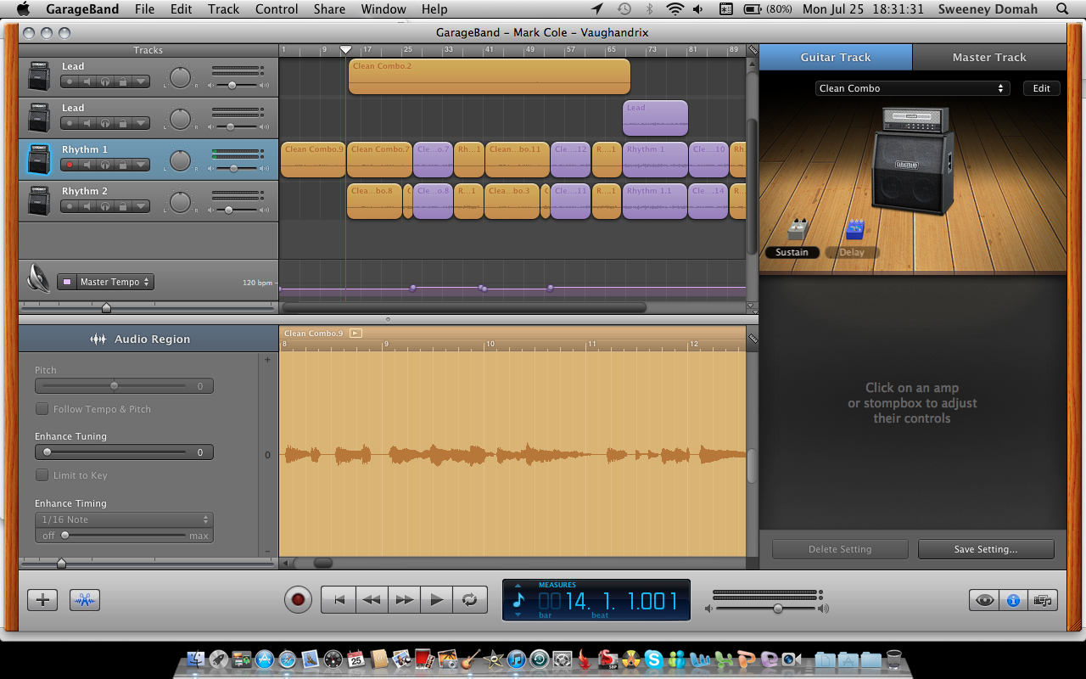The image size is (1086, 679).
Task: Adjust the Rhythm 1 volume slider
Action: pos(233,169)
